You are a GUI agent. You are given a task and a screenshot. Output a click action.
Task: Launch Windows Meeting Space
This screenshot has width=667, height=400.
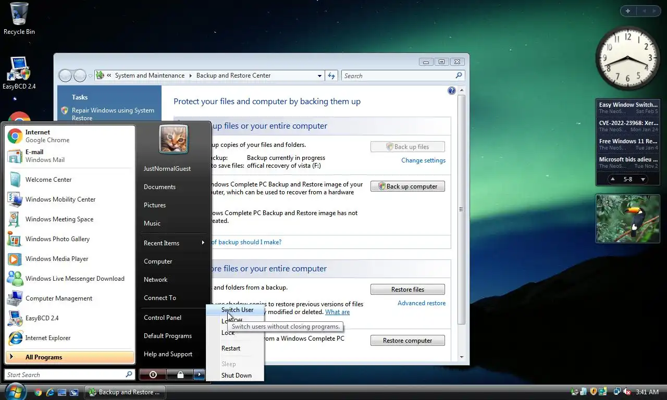[x=70, y=219]
